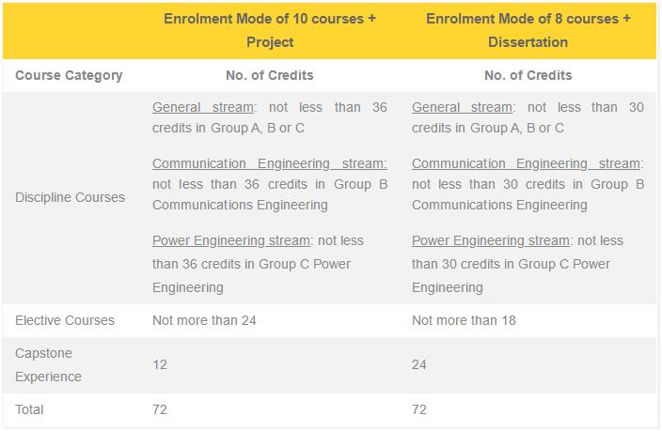This screenshot has height=431, width=662.
Task: Select Communication Engineering stream under Dissertation mode
Action: click(x=526, y=163)
